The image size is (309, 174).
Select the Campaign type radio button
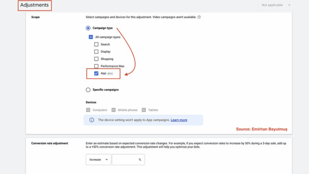pos(88,28)
